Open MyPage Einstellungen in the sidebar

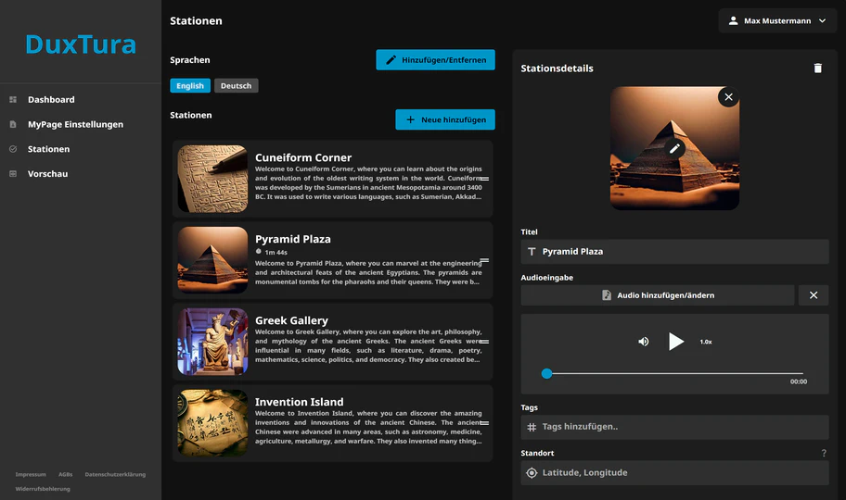click(75, 124)
